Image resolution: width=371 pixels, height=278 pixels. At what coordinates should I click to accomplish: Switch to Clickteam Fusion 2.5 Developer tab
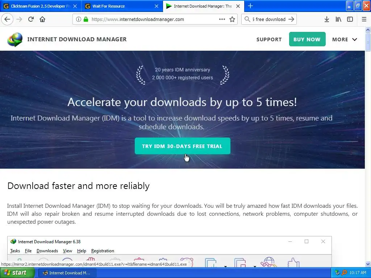pos(41,6)
